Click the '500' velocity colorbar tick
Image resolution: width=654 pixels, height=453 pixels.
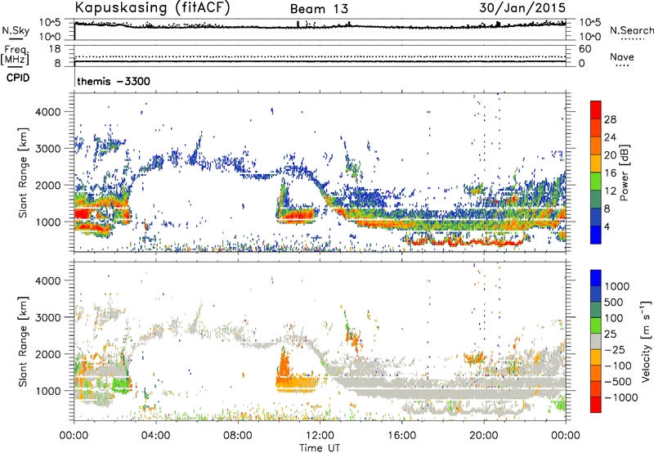614,302
